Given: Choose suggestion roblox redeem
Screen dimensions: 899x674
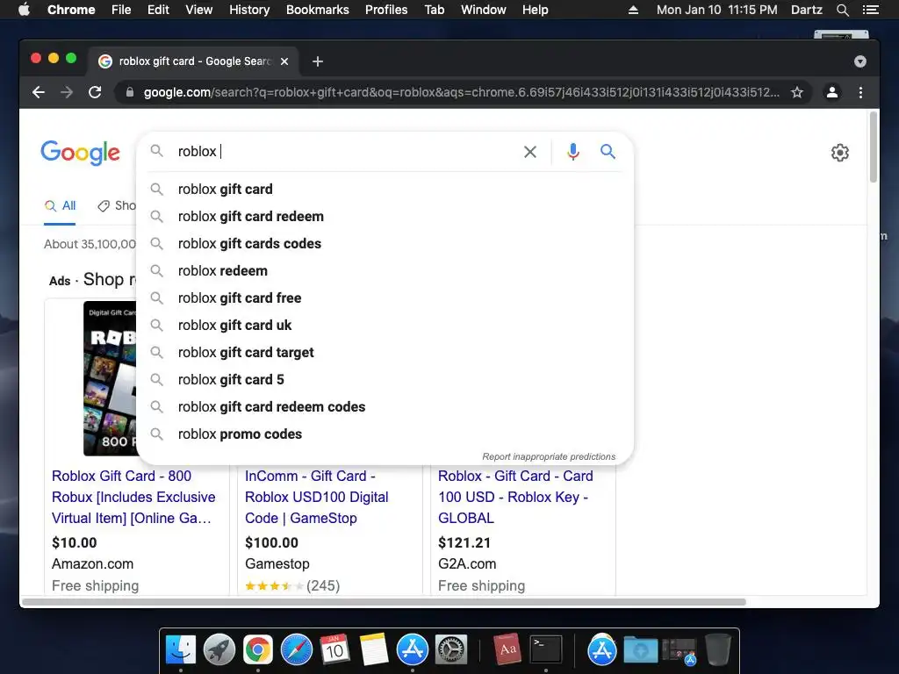Looking at the screenshot, I should click(x=385, y=270).
